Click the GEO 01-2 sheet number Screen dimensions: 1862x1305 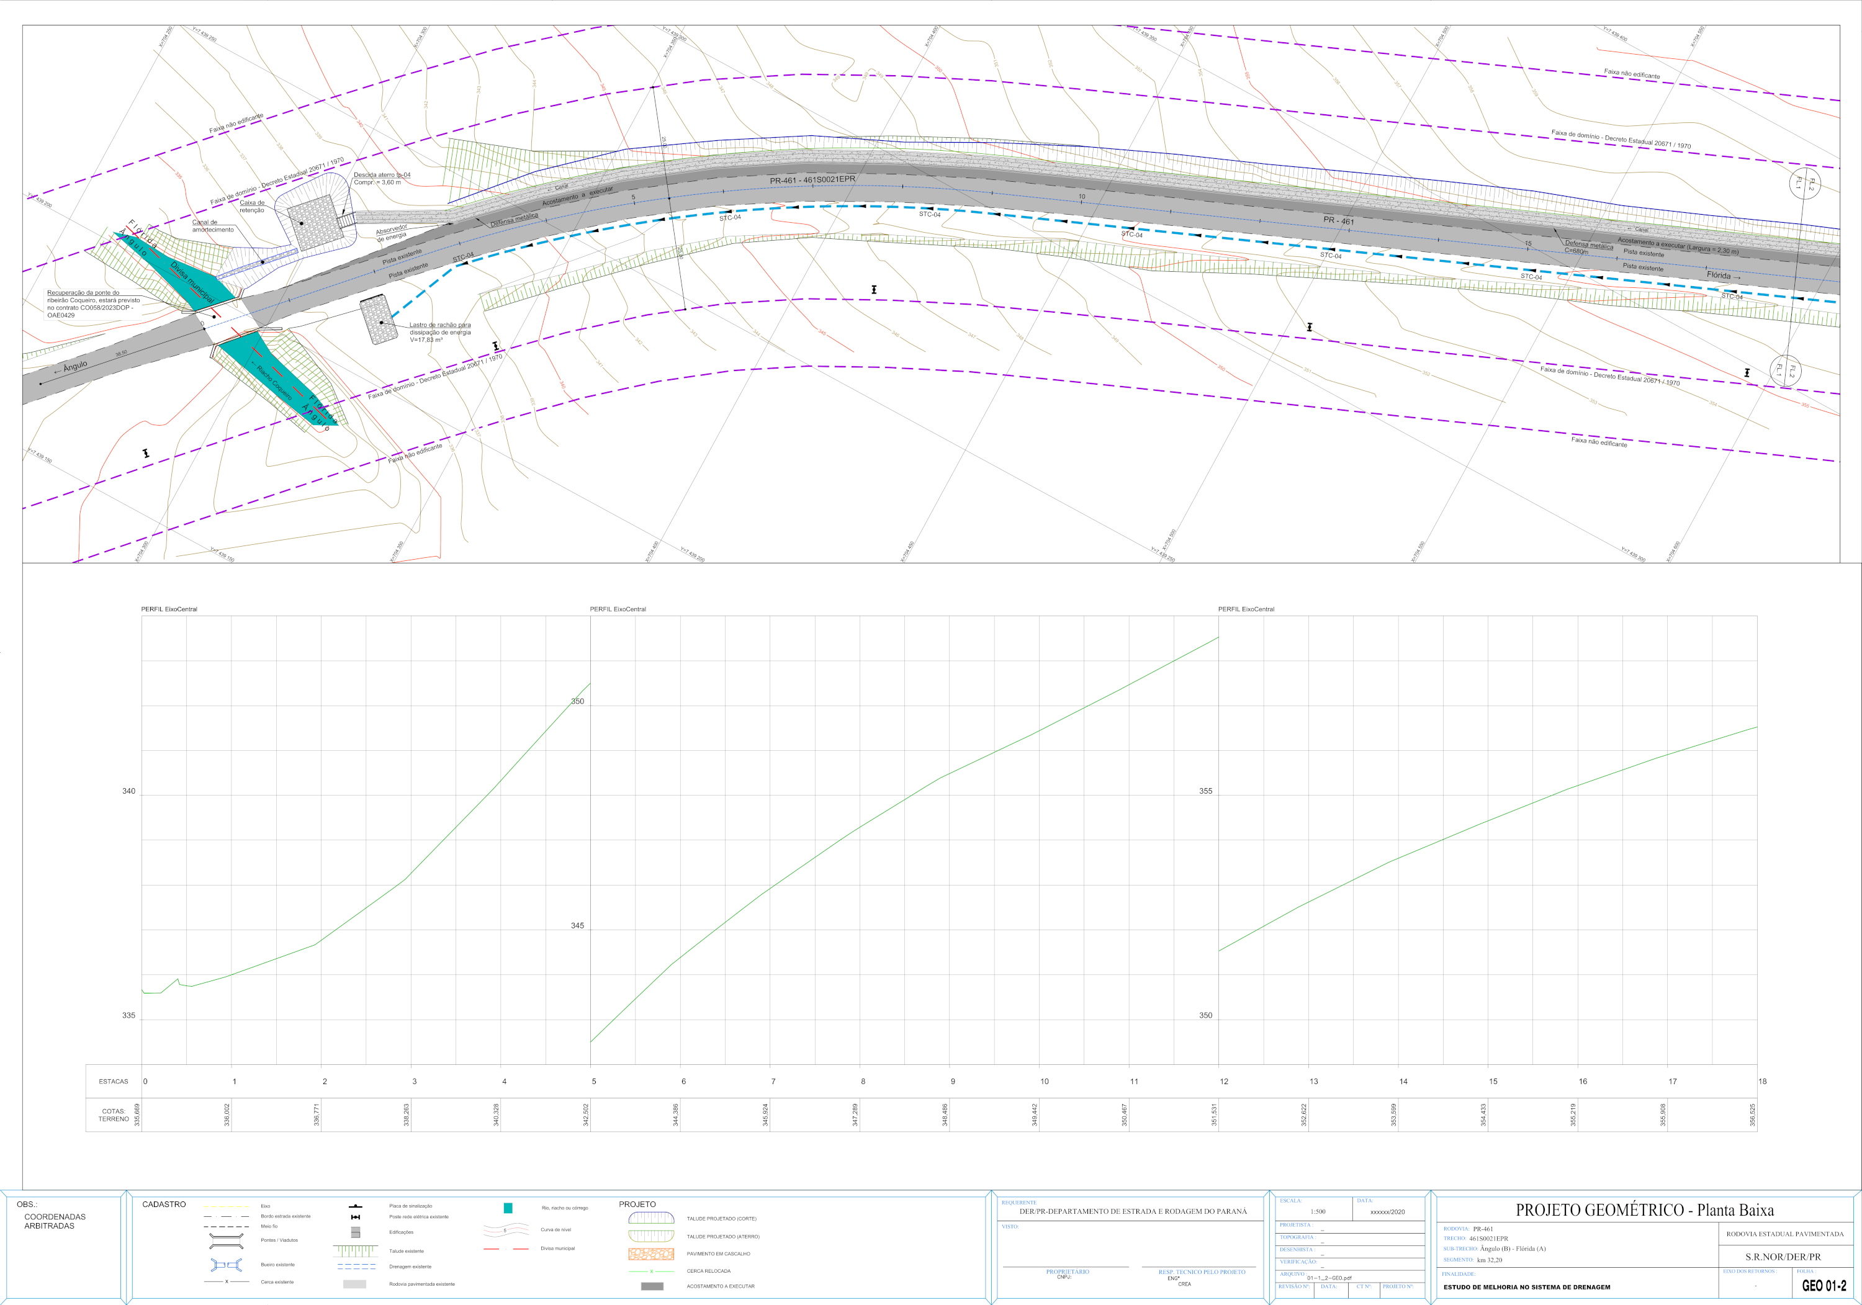click(x=1824, y=1286)
